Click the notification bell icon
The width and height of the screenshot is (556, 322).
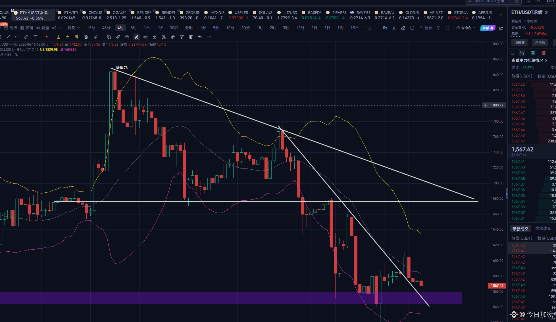click(x=528, y=1)
